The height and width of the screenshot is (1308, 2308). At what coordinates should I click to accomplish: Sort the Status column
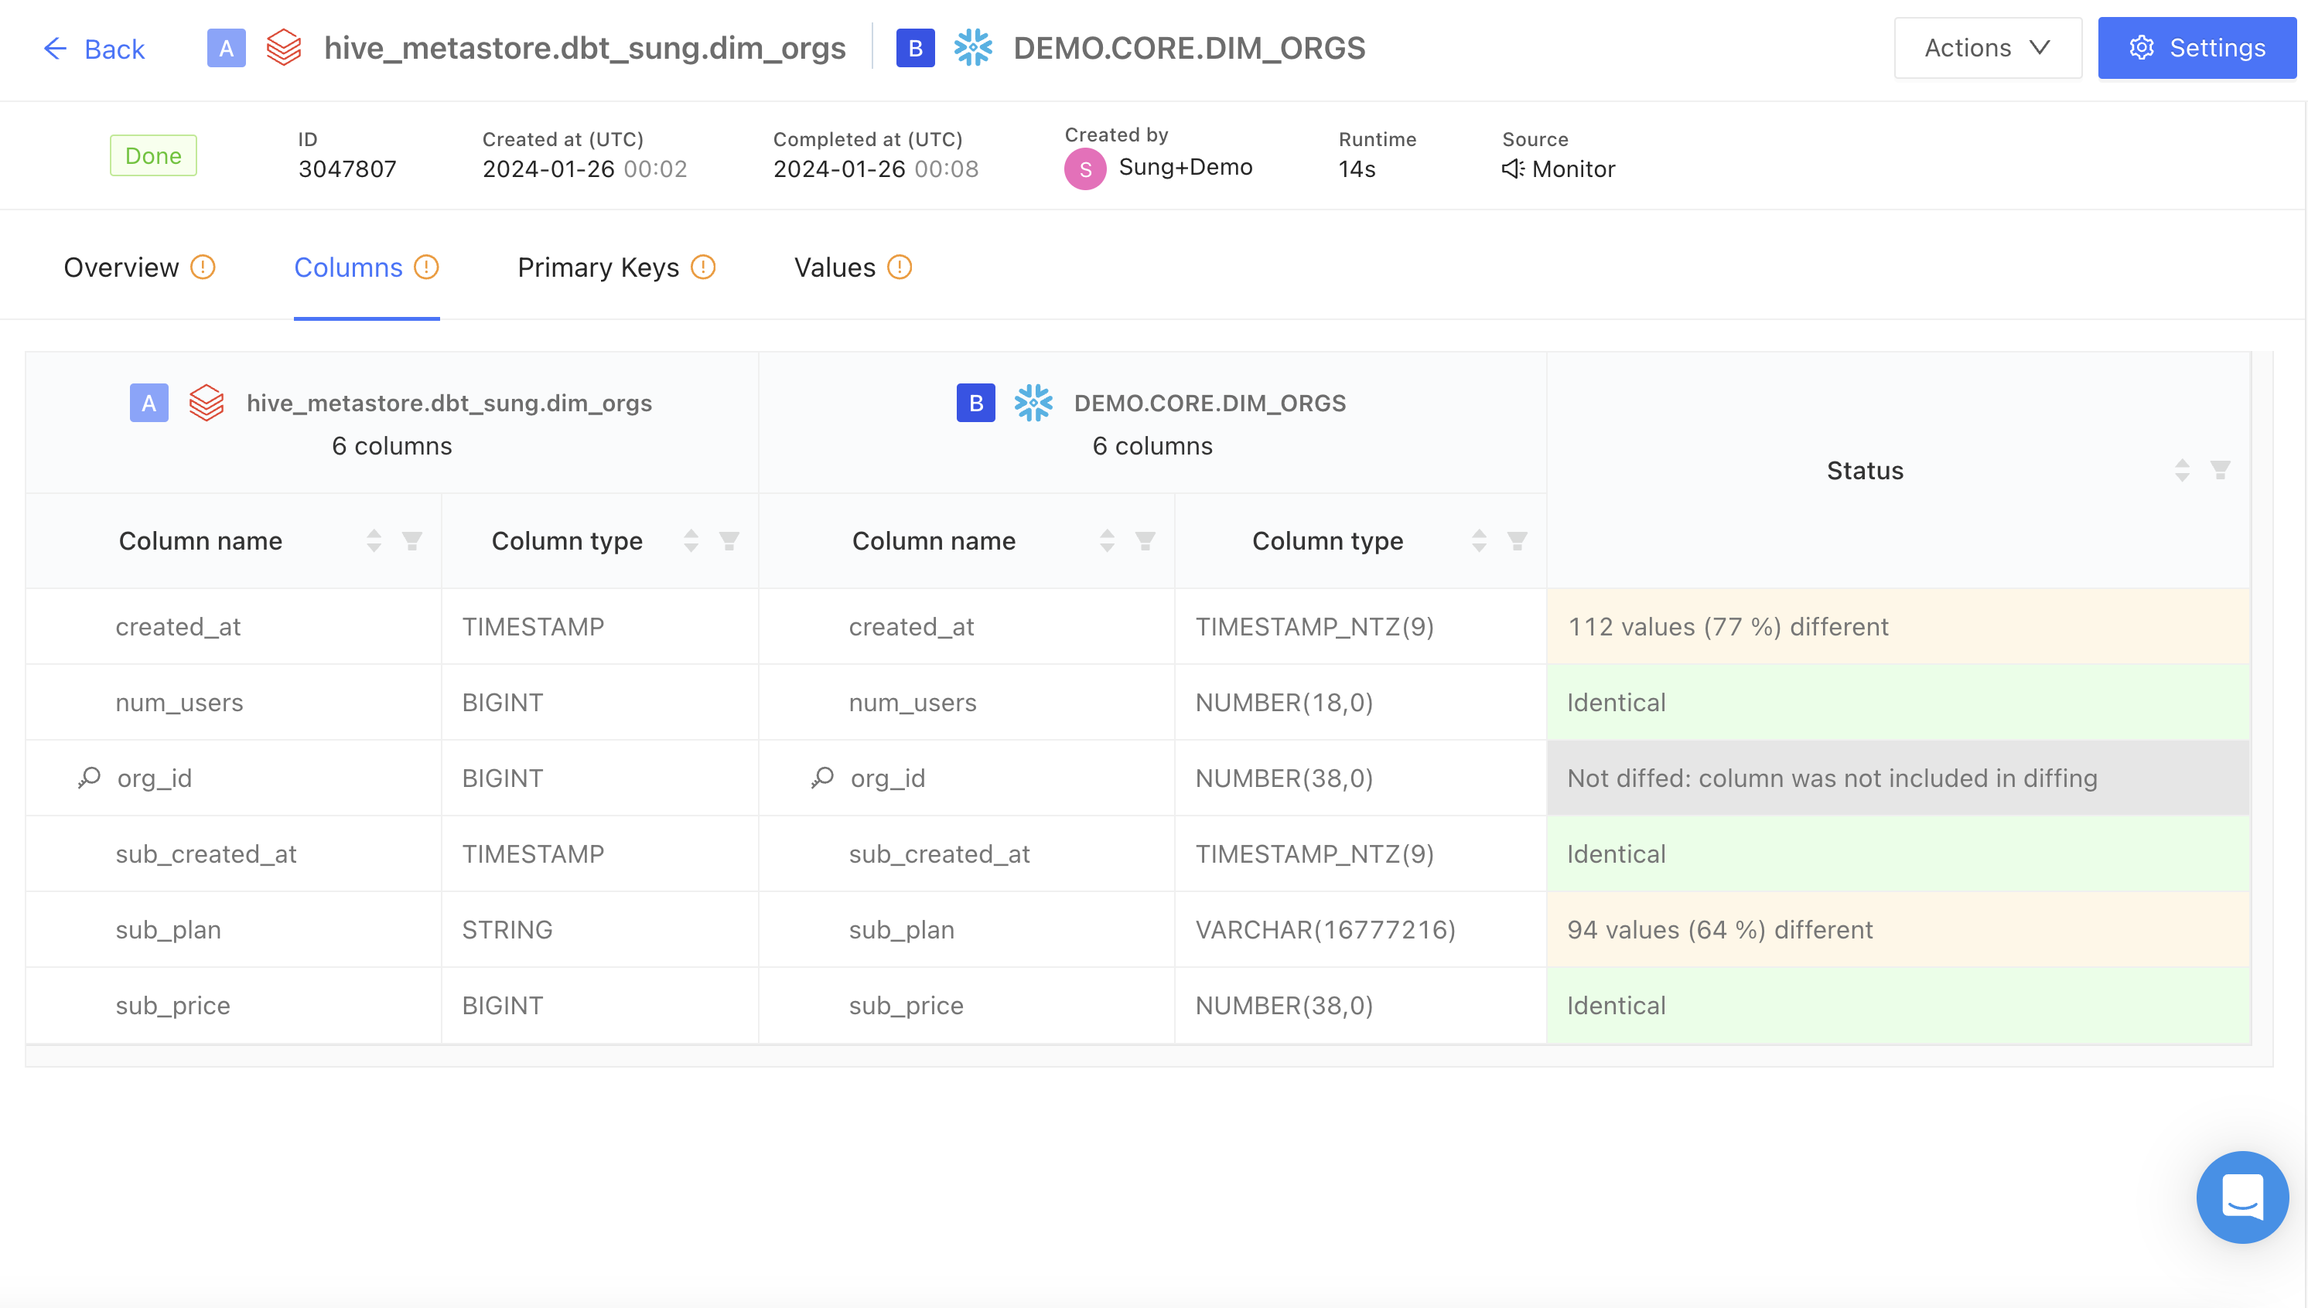(x=2182, y=470)
